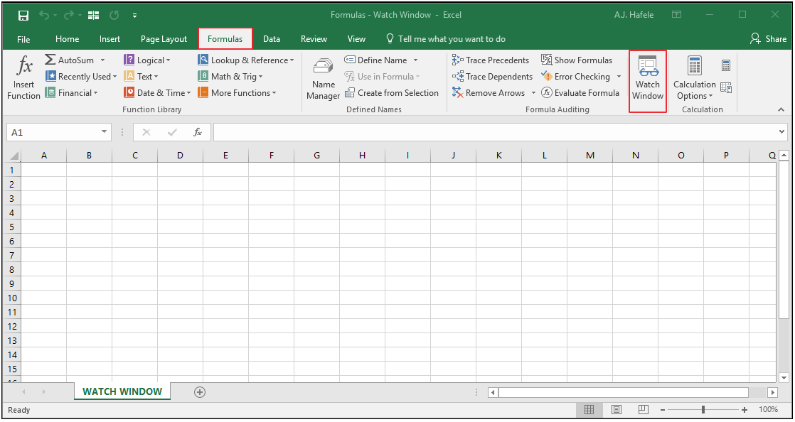Click the Share button
795x422 pixels.
[768, 39]
